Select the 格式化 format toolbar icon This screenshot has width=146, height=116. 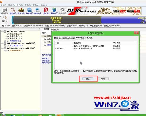click(x=46, y=11)
